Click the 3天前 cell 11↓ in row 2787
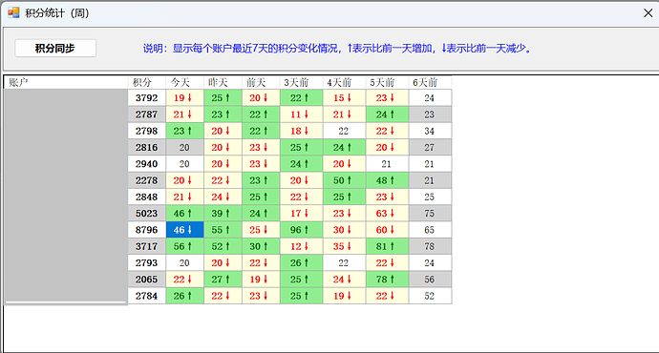 [x=302, y=114]
